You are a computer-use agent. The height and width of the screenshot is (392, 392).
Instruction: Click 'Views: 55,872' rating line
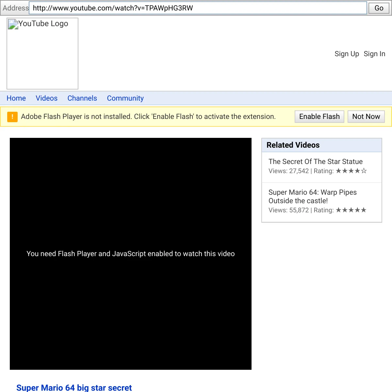coord(318,210)
